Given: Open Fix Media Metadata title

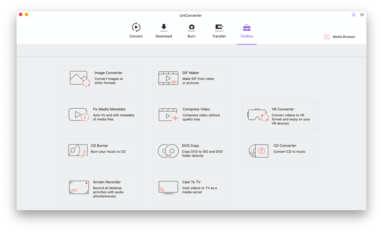Looking at the screenshot, I should (109, 109).
